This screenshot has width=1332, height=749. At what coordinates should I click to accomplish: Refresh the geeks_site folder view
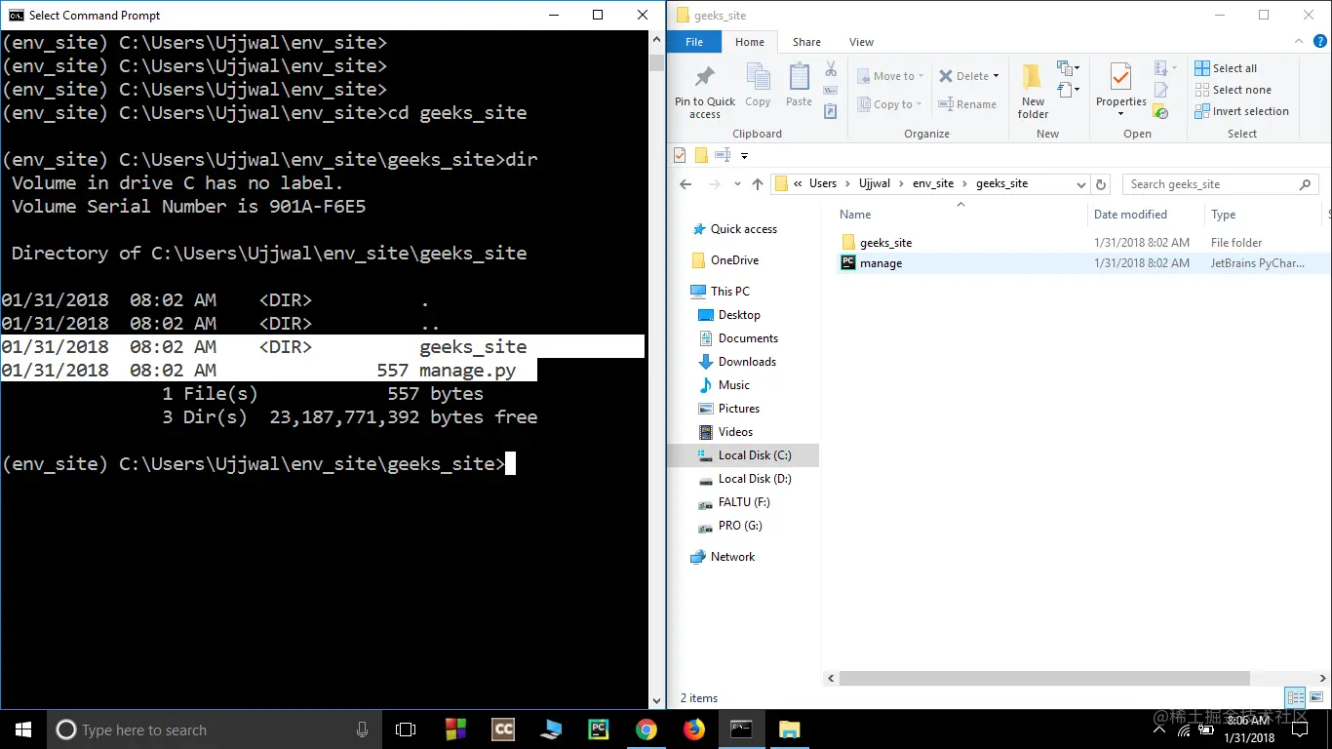(x=1101, y=184)
